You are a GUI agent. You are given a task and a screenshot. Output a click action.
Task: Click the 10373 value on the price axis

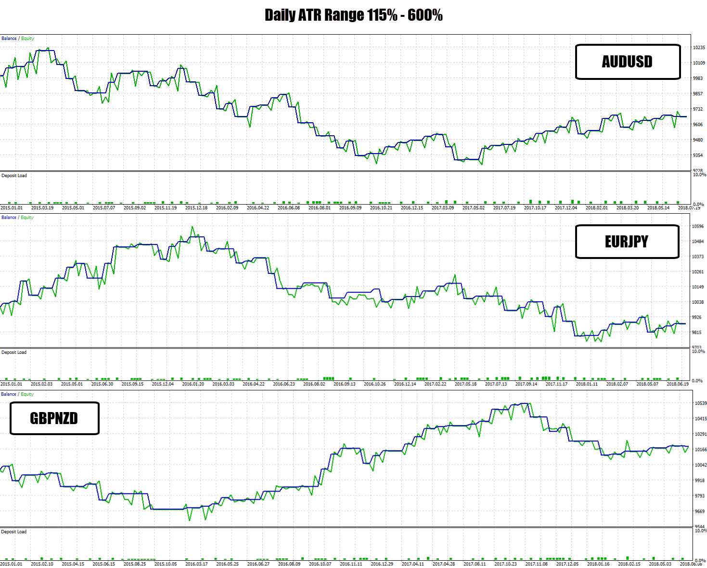pyautogui.click(x=698, y=257)
